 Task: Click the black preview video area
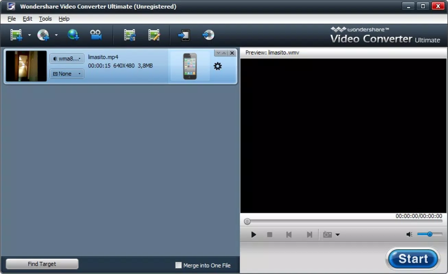pyautogui.click(x=344, y=136)
